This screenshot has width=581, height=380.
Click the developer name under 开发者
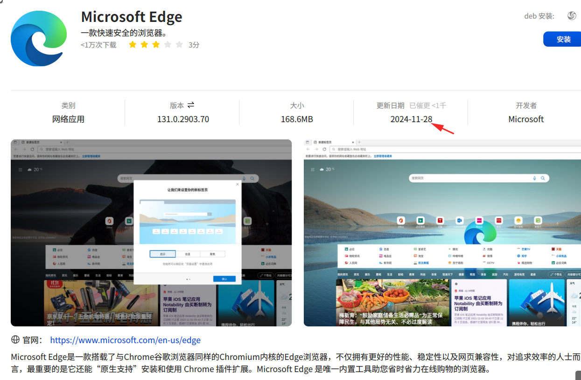526,119
